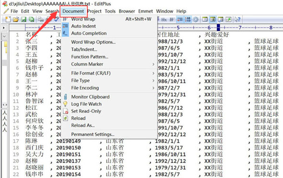The width and height of the screenshot is (283, 178).
Task: Click the name 鲁智深 on line 11
Action: coord(34,101)
